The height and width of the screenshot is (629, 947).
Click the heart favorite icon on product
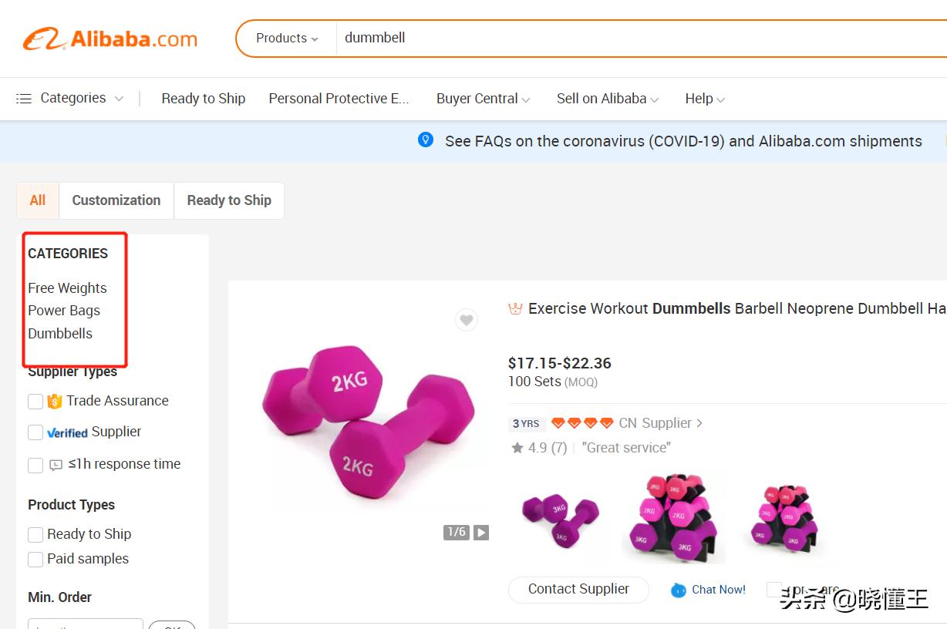point(466,320)
